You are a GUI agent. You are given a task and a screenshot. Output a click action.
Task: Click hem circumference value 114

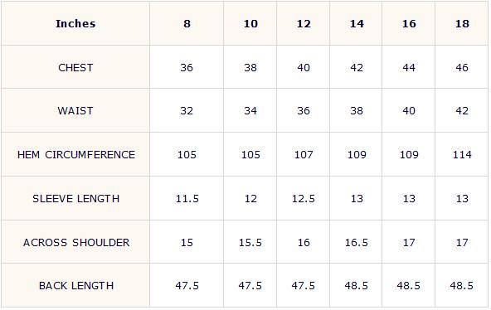[x=462, y=154]
